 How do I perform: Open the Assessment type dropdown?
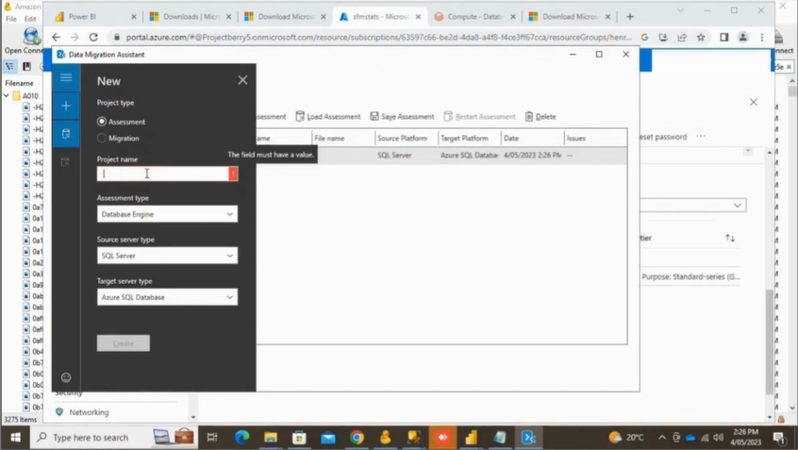(x=168, y=214)
